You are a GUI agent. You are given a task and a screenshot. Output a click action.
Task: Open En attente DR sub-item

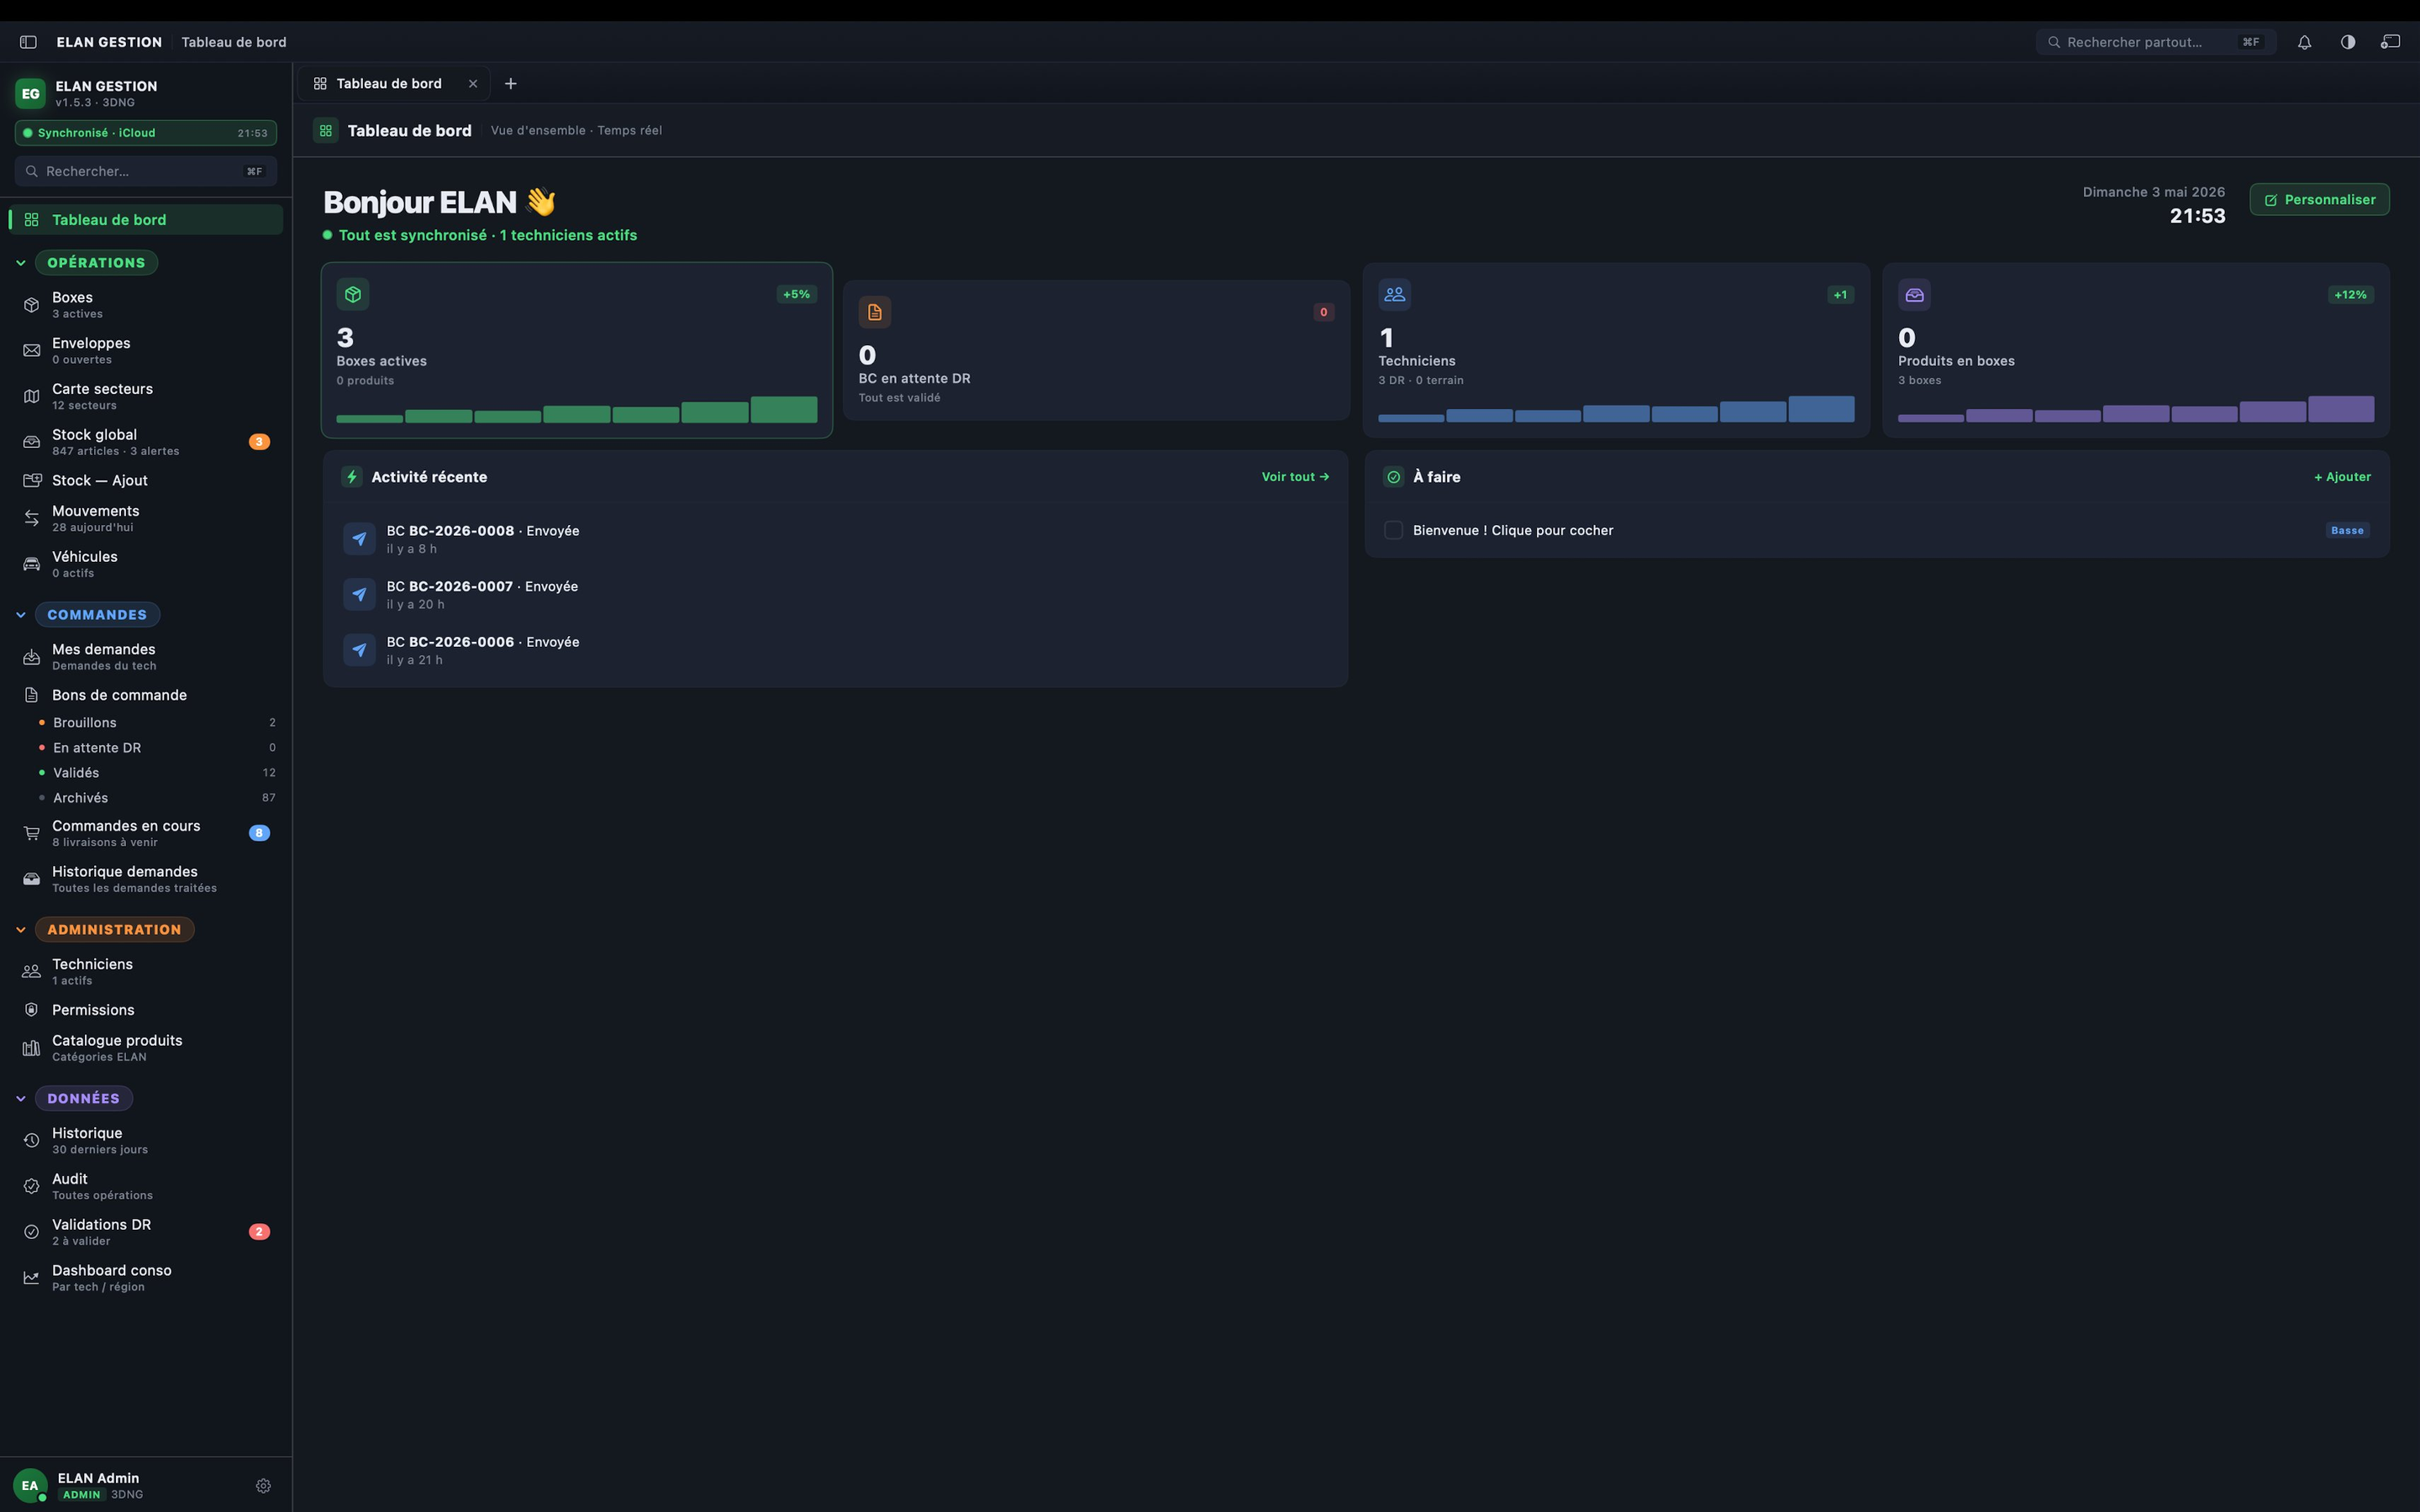156,747
